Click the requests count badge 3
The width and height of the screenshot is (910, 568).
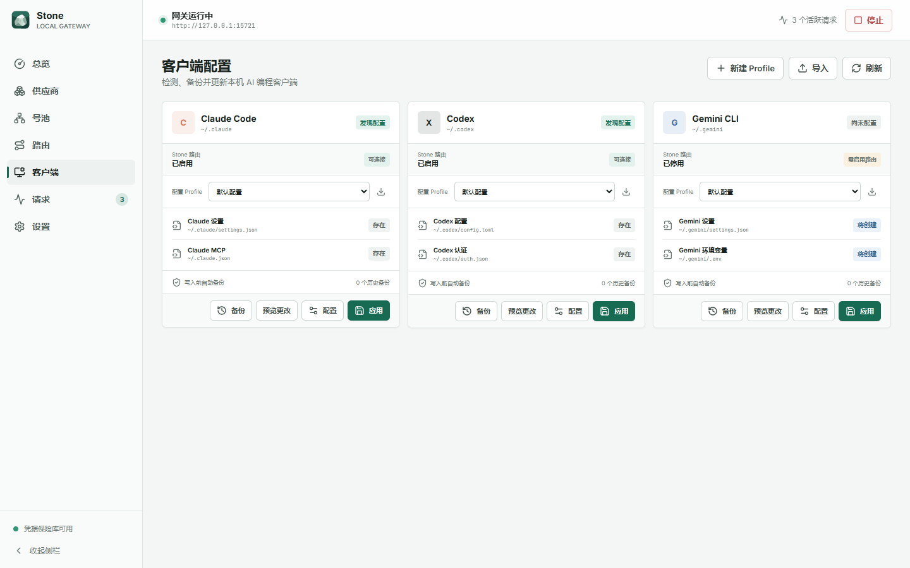[x=122, y=199]
